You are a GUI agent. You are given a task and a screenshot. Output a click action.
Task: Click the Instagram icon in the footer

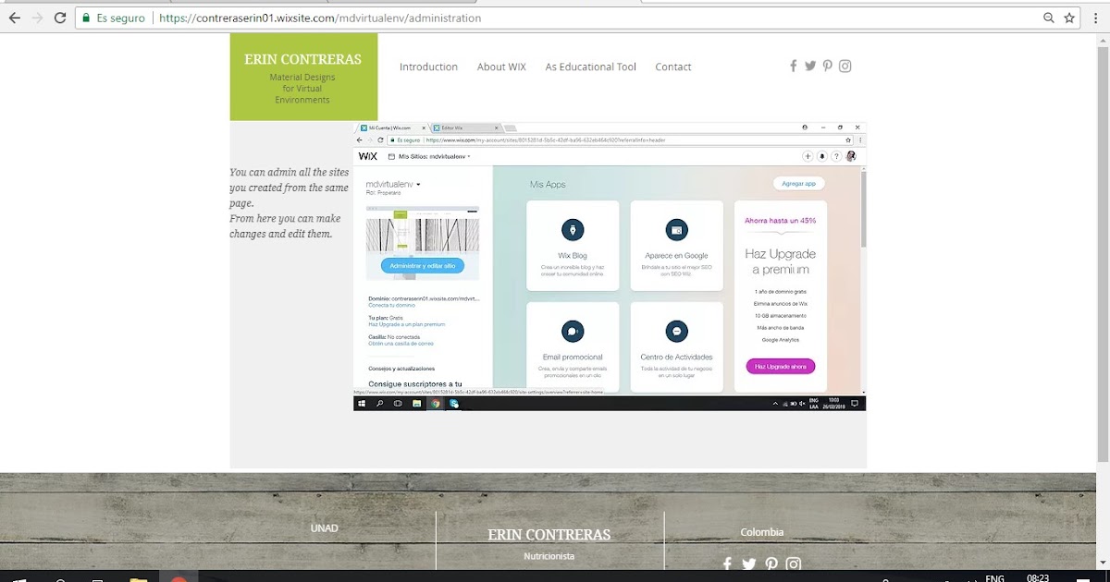794,564
